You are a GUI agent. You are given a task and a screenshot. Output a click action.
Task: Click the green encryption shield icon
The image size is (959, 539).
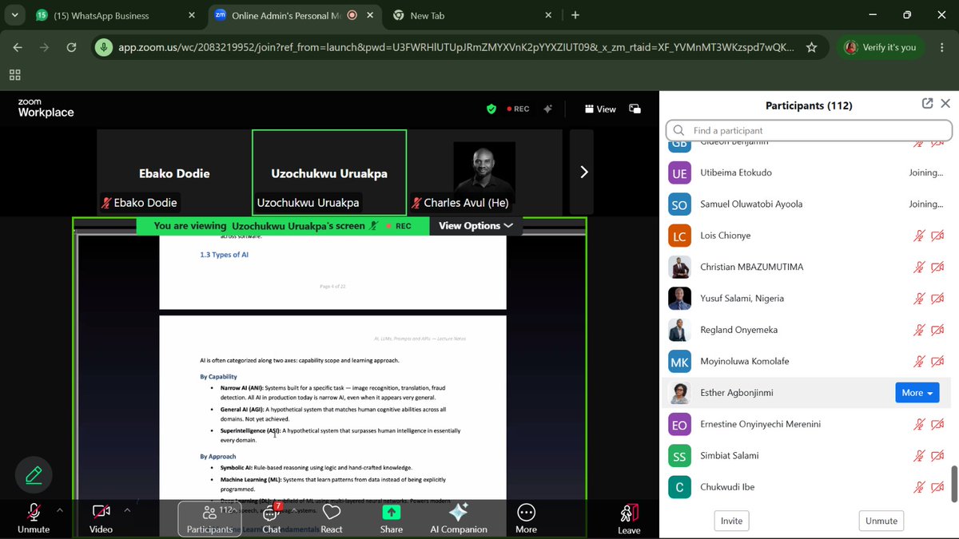tap(491, 109)
